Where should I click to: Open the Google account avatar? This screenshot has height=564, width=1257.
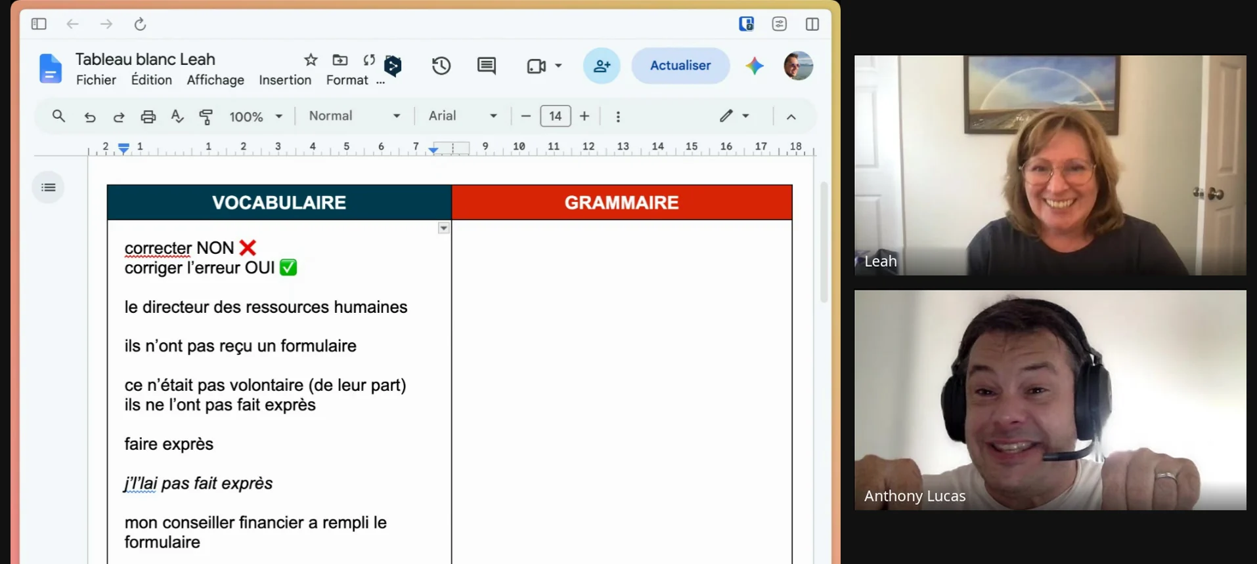click(x=799, y=66)
